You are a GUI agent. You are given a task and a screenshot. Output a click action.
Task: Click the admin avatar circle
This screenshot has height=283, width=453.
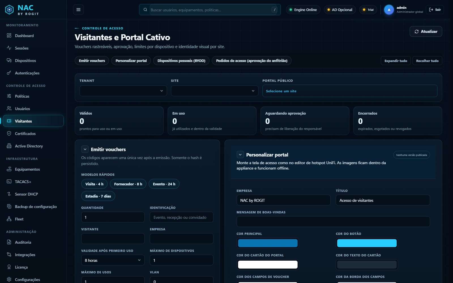coord(389,10)
